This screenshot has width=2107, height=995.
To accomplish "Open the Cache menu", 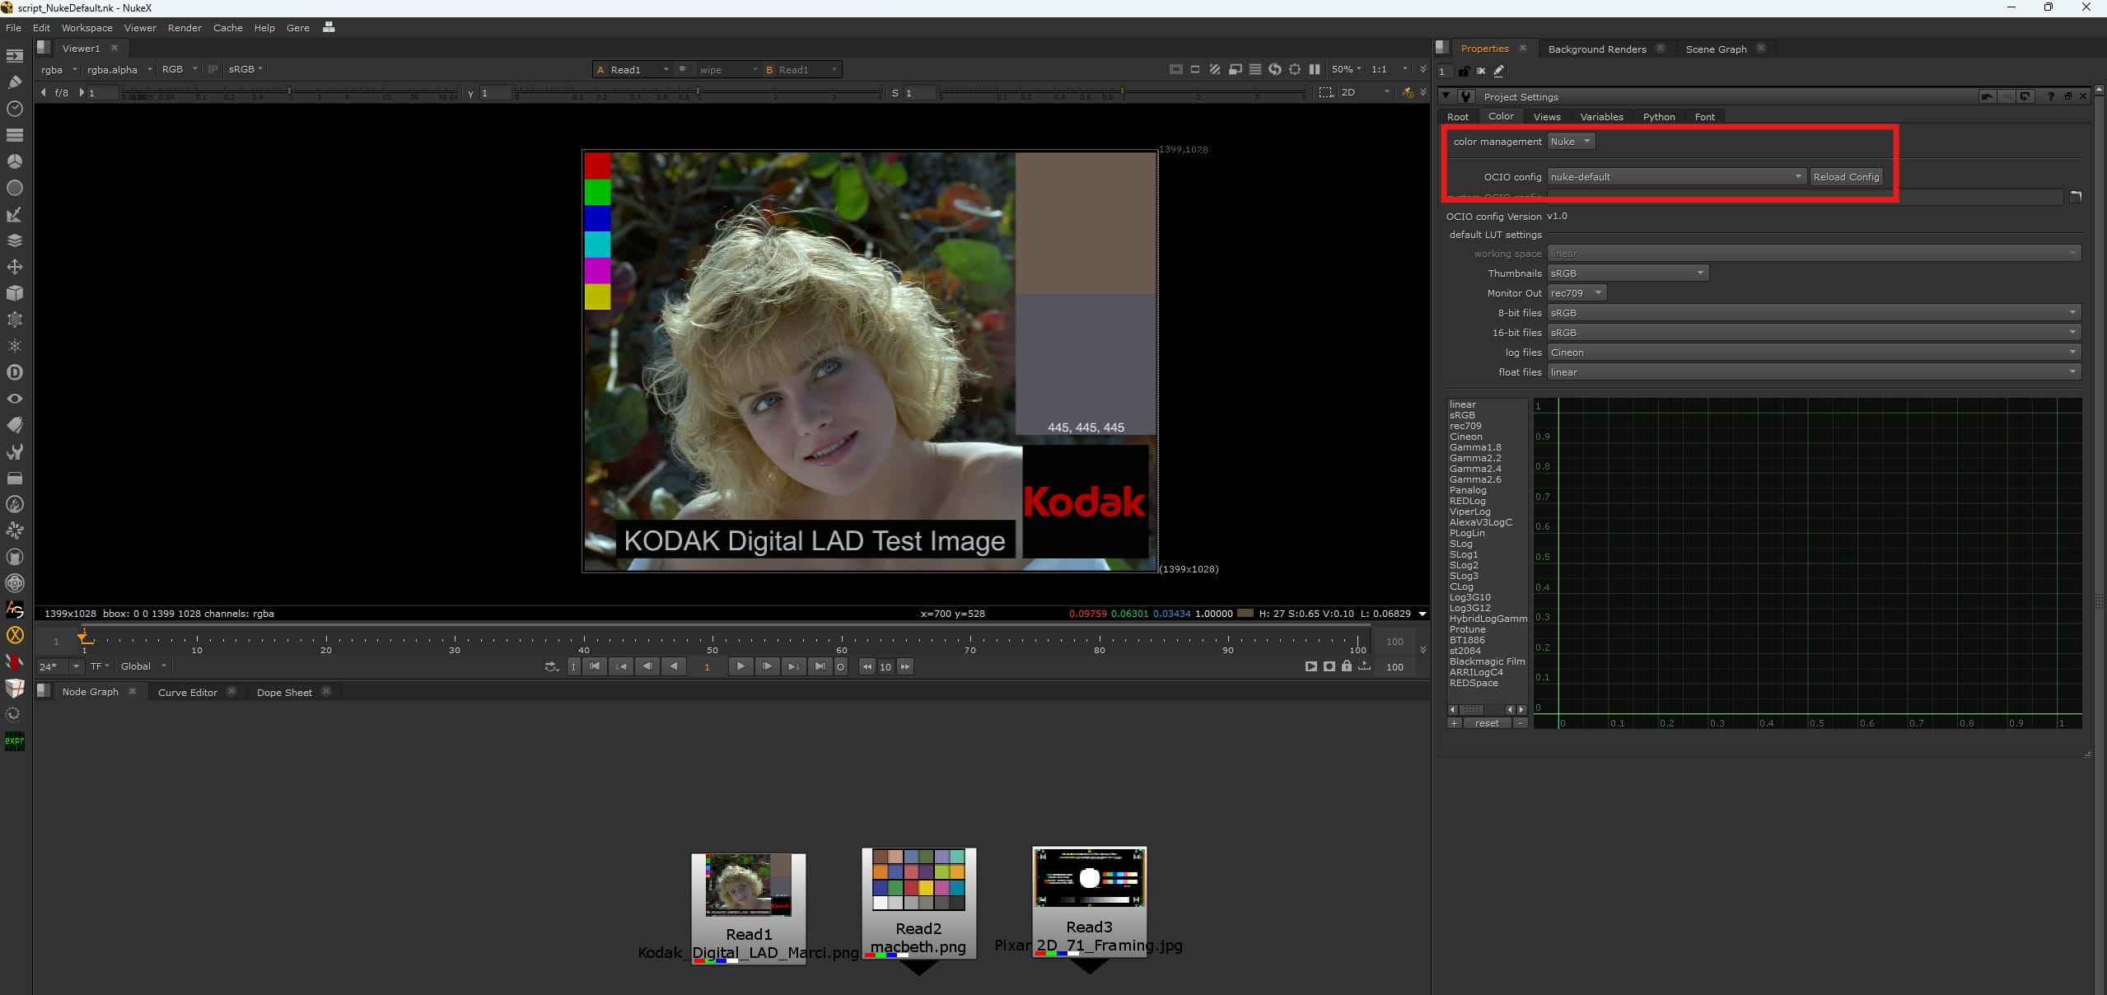I will click(x=227, y=27).
